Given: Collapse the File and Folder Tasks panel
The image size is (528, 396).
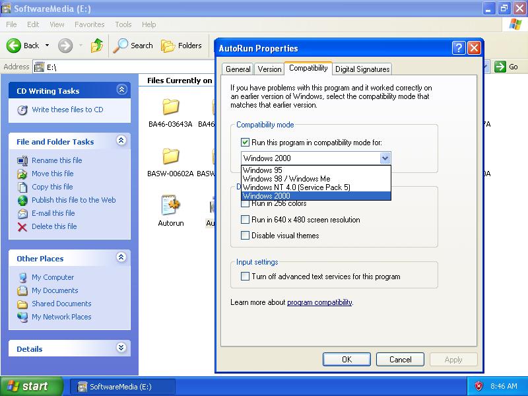Looking at the screenshot, I should [x=121, y=141].
